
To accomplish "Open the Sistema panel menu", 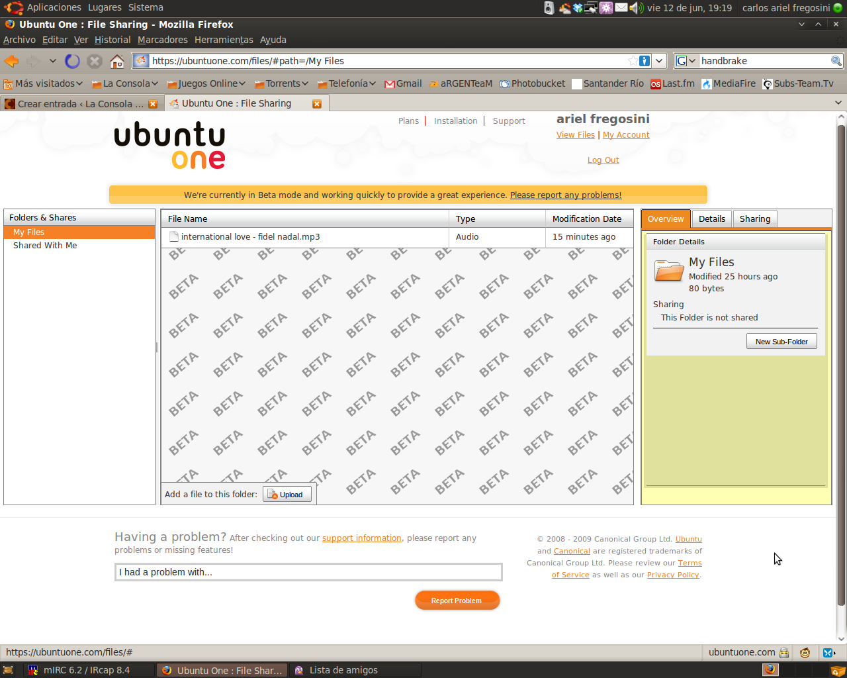I will point(146,8).
